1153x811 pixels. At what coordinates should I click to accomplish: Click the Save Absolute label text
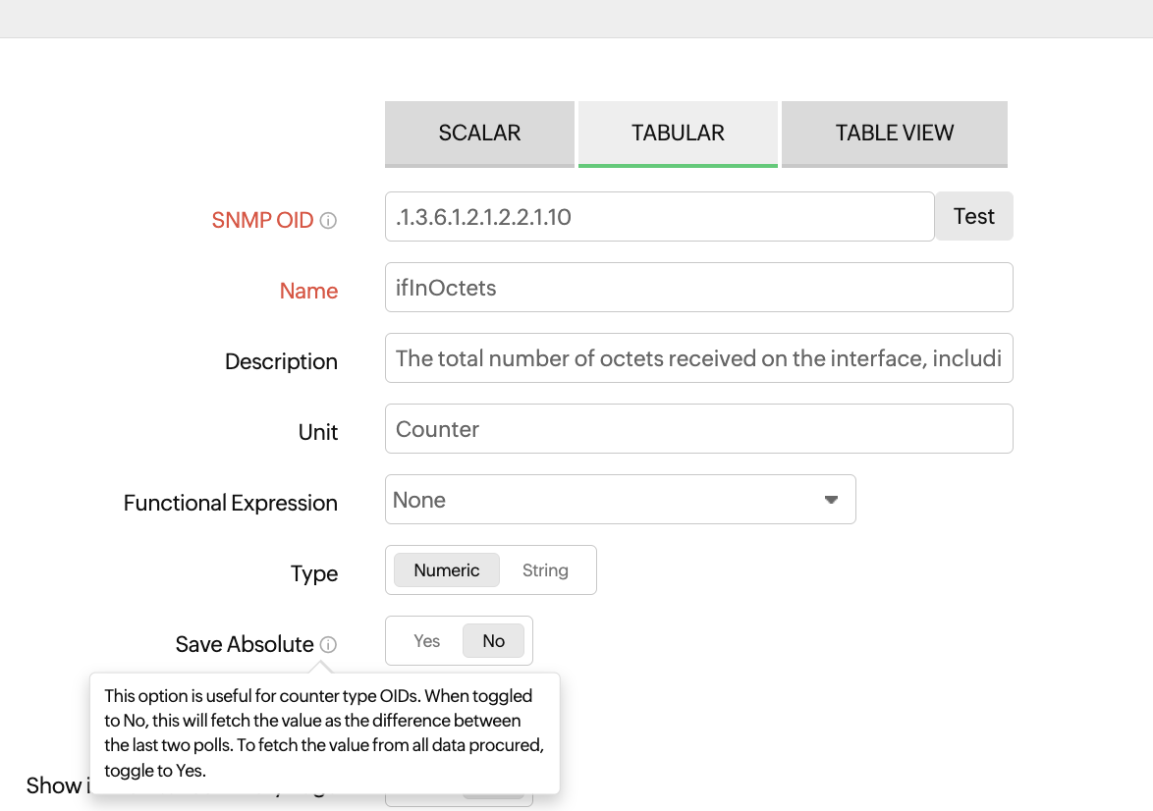[245, 644]
